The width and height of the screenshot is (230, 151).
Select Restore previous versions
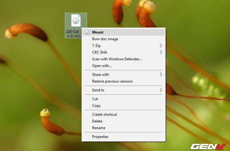tap(112, 81)
